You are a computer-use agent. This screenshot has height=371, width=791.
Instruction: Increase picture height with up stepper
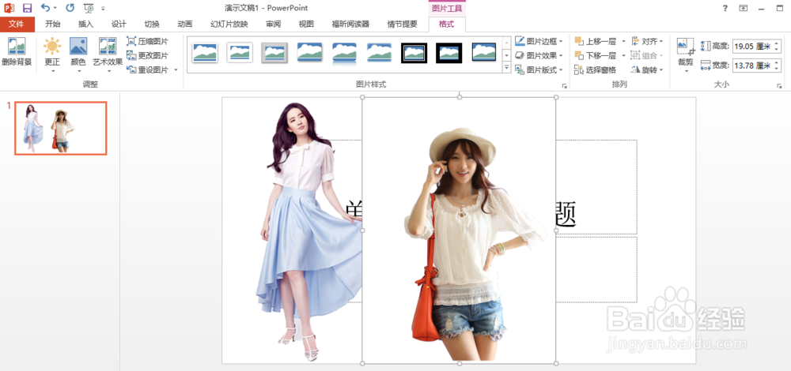point(777,43)
